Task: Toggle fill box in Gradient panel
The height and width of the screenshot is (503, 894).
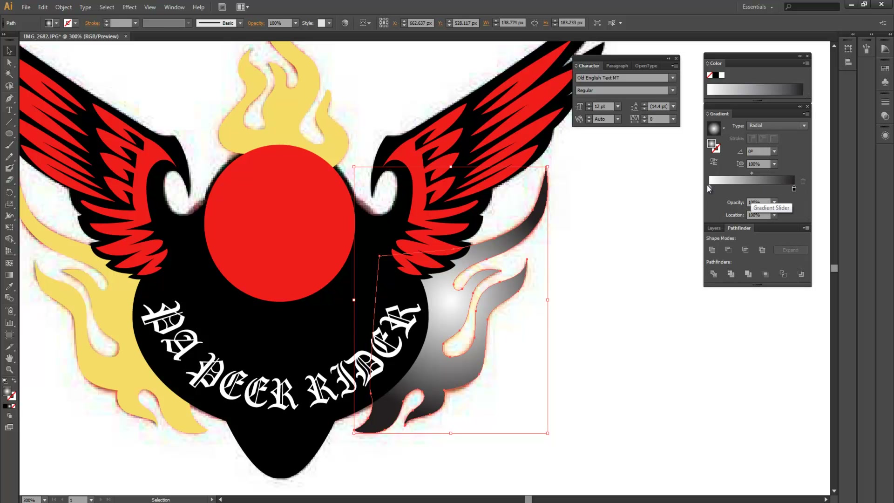Action: (x=711, y=143)
